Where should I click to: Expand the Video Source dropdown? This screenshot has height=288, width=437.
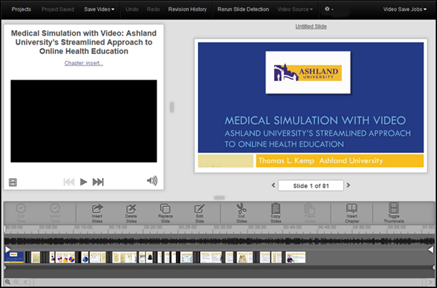[x=295, y=9]
